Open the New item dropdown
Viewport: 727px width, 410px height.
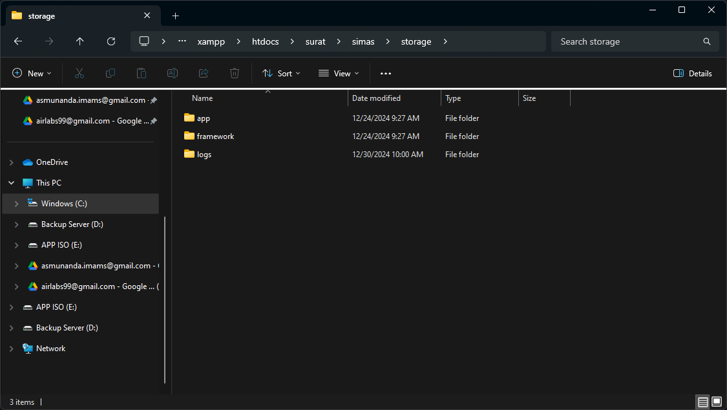32,74
